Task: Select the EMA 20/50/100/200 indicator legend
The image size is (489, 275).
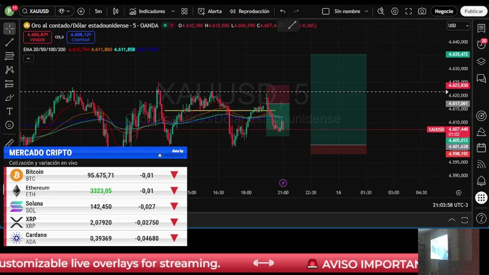Action: (x=44, y=50)
